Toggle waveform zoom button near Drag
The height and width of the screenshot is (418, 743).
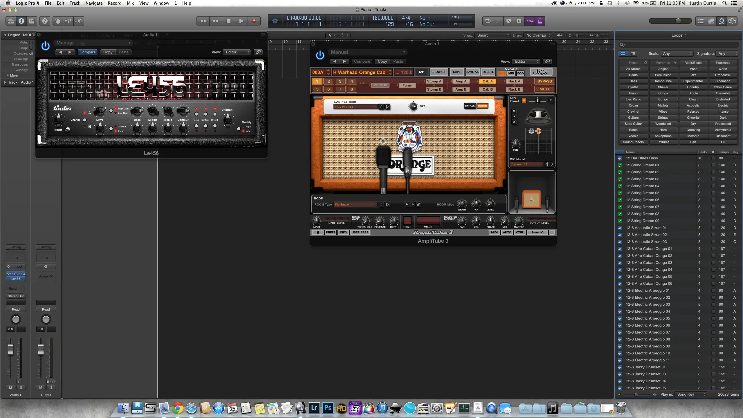point(560,35)
